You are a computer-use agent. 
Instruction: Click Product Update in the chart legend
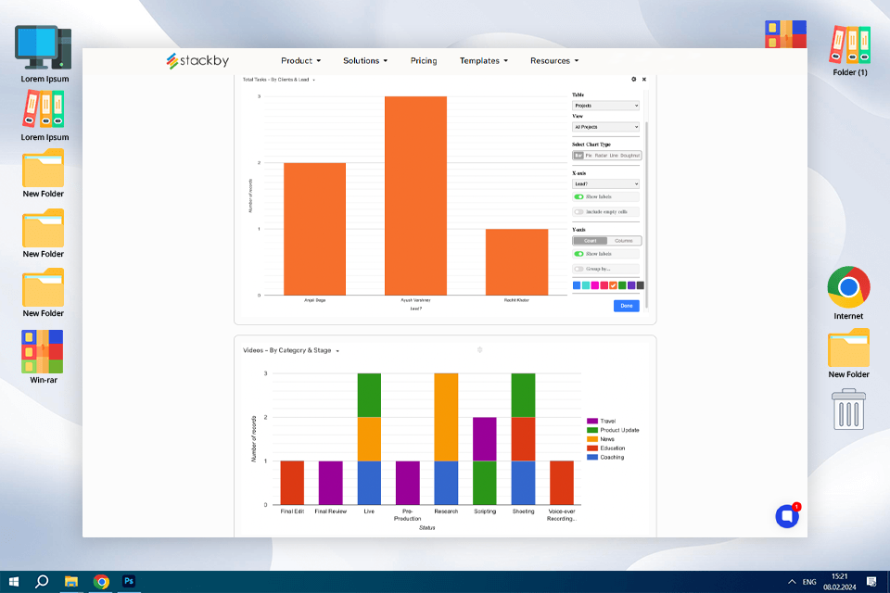pos(619,430)
